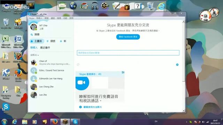Click the video camera icon in Skype tip
223x125 pixels.
tap(82, 83)
